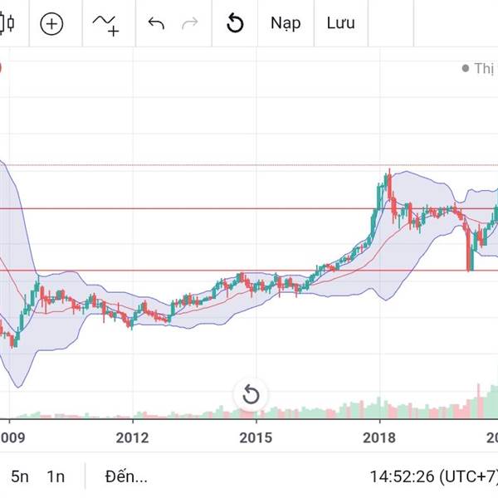Screen dimensions: 498x498
Task: Open timezone menu at 14:52:26 (UTC+7)
Action: pos(433,476)
